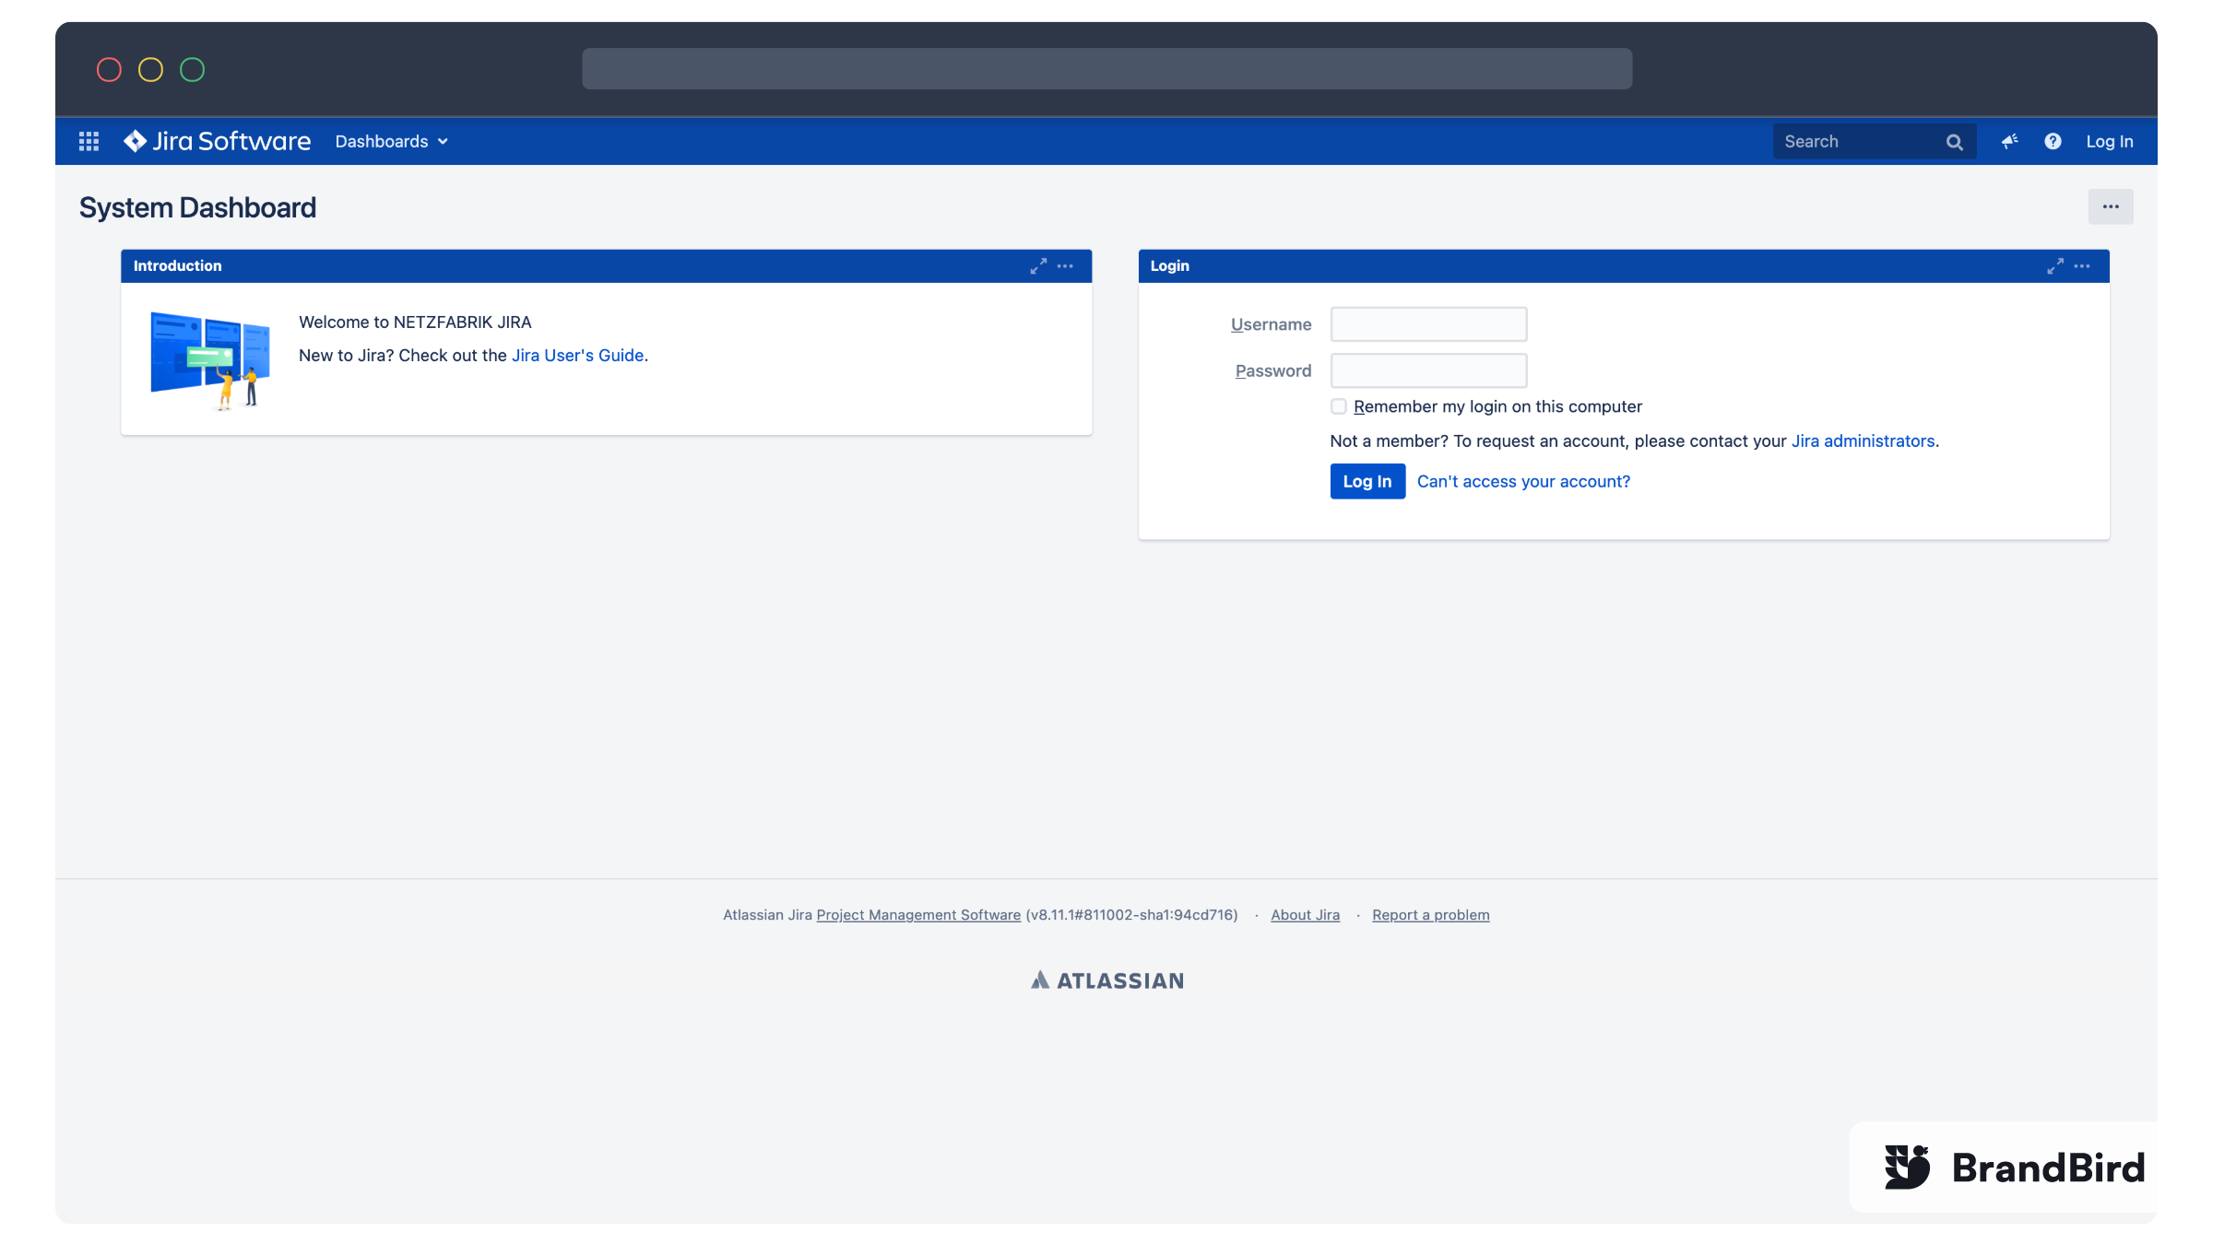Click Log In in top navigation
Screen dimensions: 2213x1244
pos(2110,141)
